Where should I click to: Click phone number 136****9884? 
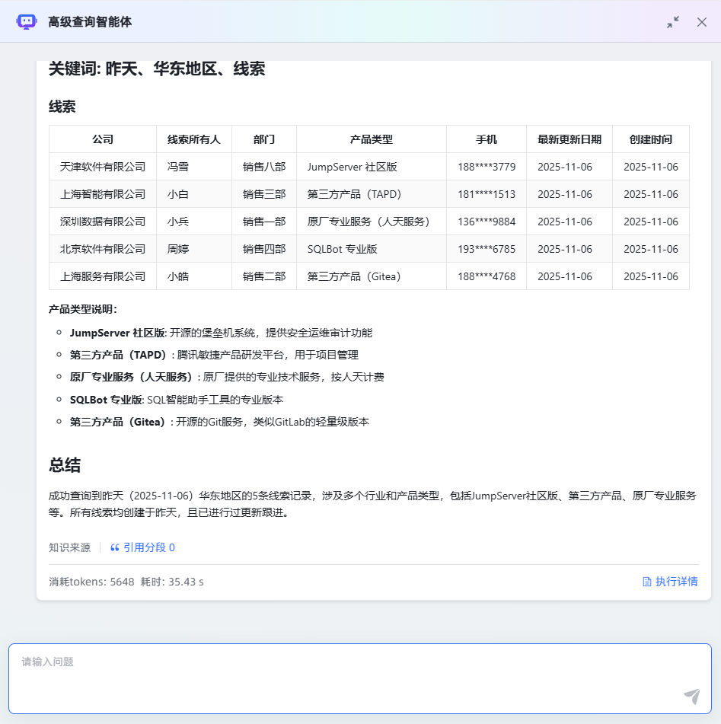[487, 222]
